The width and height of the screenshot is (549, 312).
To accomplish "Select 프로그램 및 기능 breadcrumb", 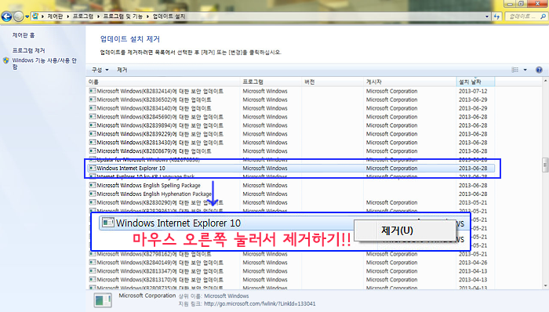I will pos(123,16).
